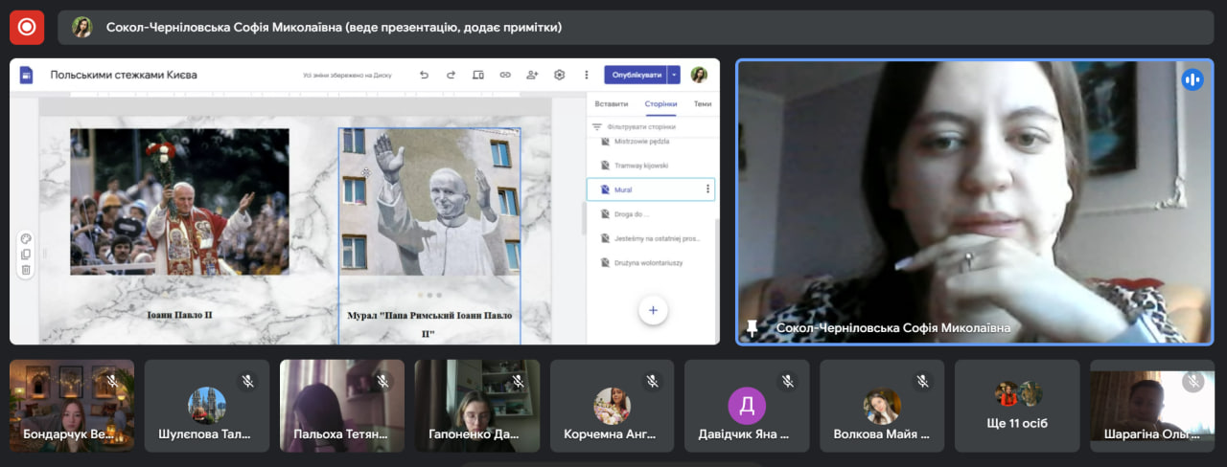Select Давідчик Яна avatar letter Д

click(747, 406)
